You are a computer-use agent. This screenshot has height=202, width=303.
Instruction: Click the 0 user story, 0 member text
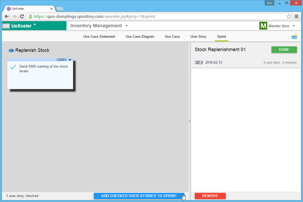coord(280,62)
